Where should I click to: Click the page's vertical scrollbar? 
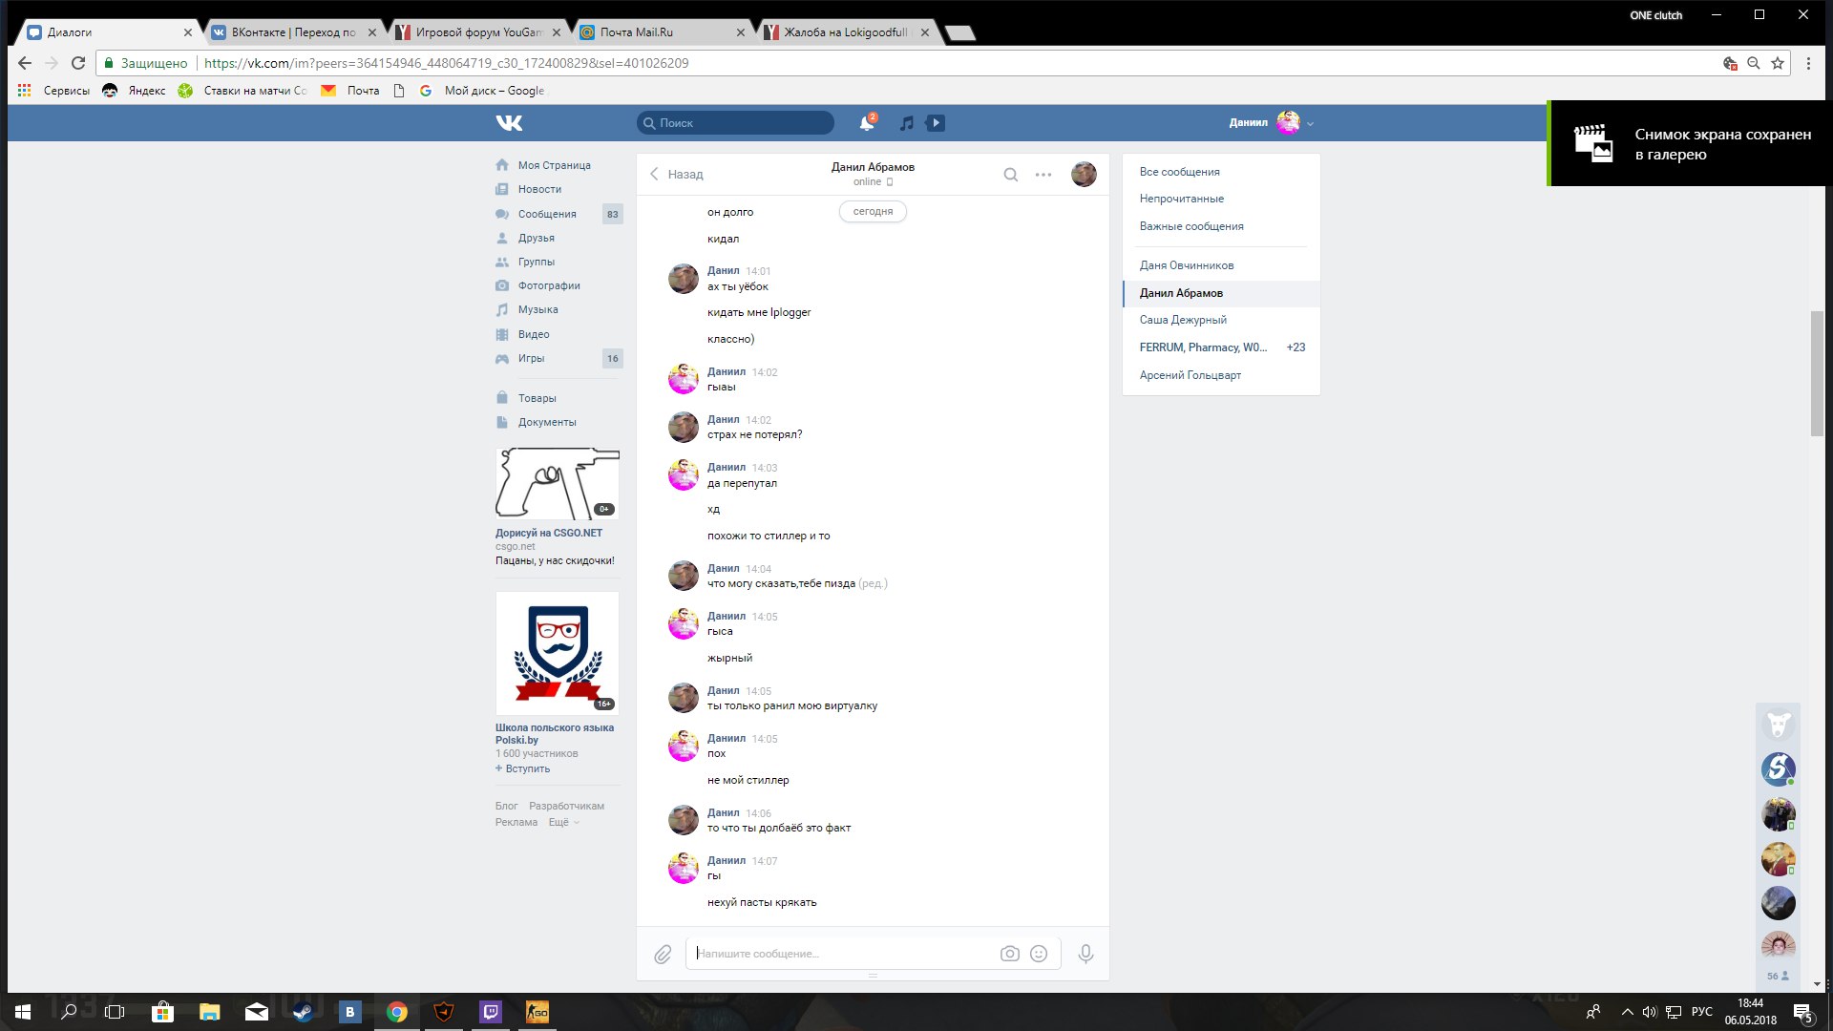1817,372
